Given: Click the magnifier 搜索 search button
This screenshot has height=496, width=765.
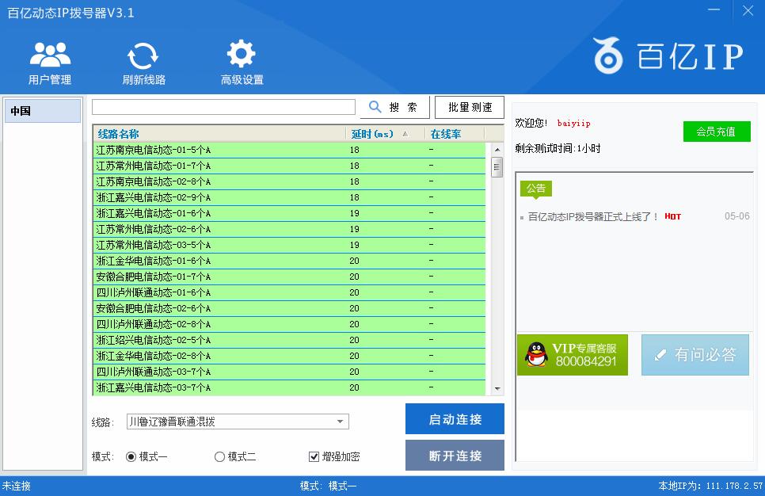Looking at the screenshot, I should click(394, 107).
